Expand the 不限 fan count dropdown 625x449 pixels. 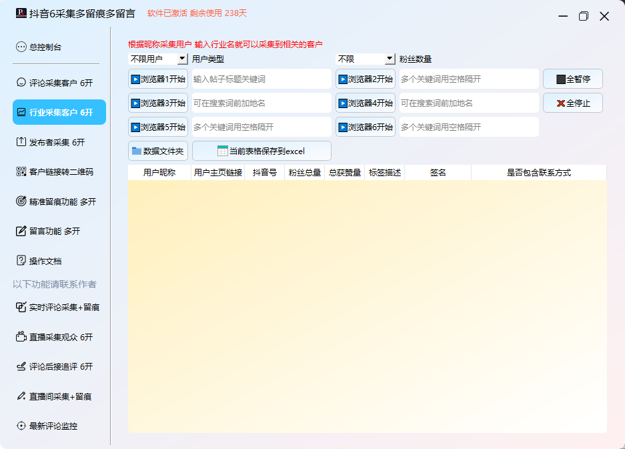click(390, 59)
